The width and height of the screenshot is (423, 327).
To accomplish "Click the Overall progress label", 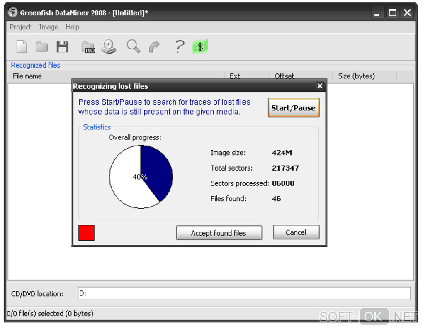I will 135,137.
